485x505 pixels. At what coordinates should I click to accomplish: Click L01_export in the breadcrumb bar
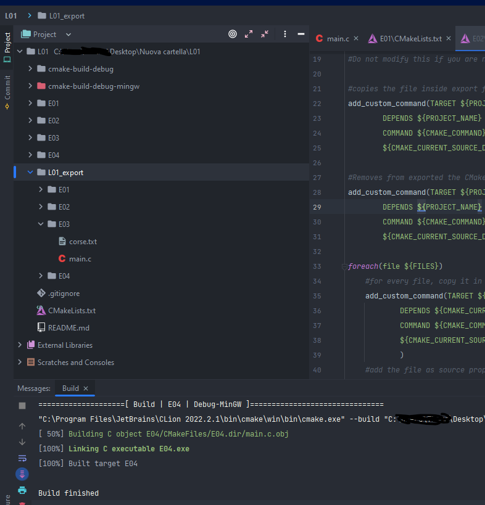tap(67, 16)
